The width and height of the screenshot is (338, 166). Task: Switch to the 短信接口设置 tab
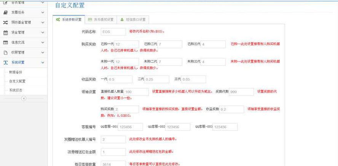(x=133, y=20)
